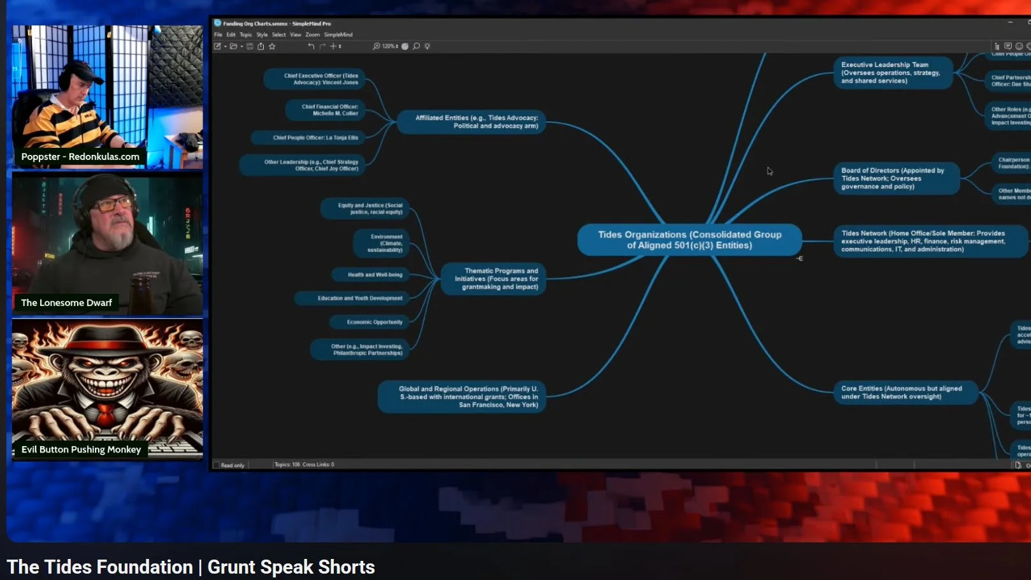1031x580 pixels.
Task: Click the lightbulb brainstorm icon
Action: click(x=427, y=46)
